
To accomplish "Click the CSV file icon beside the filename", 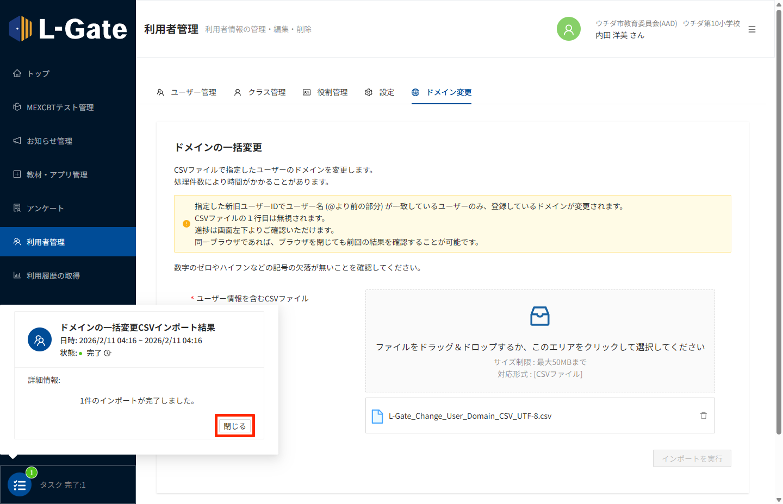I will click(x=377, y=416).
